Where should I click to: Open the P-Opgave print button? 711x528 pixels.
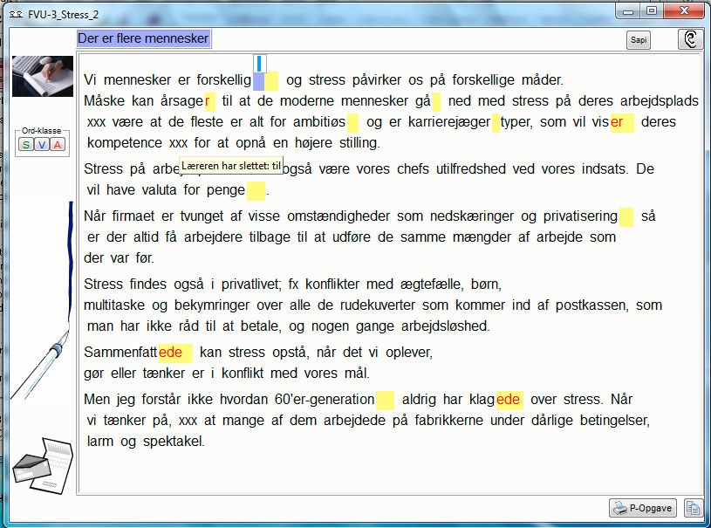click(643, 508)
